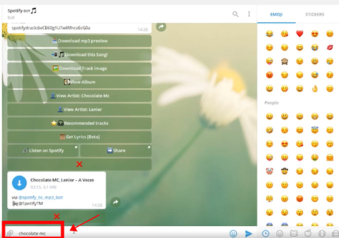Insert the angel halo face emoji
Screen dimensions: 339x238
pos(315,130)
